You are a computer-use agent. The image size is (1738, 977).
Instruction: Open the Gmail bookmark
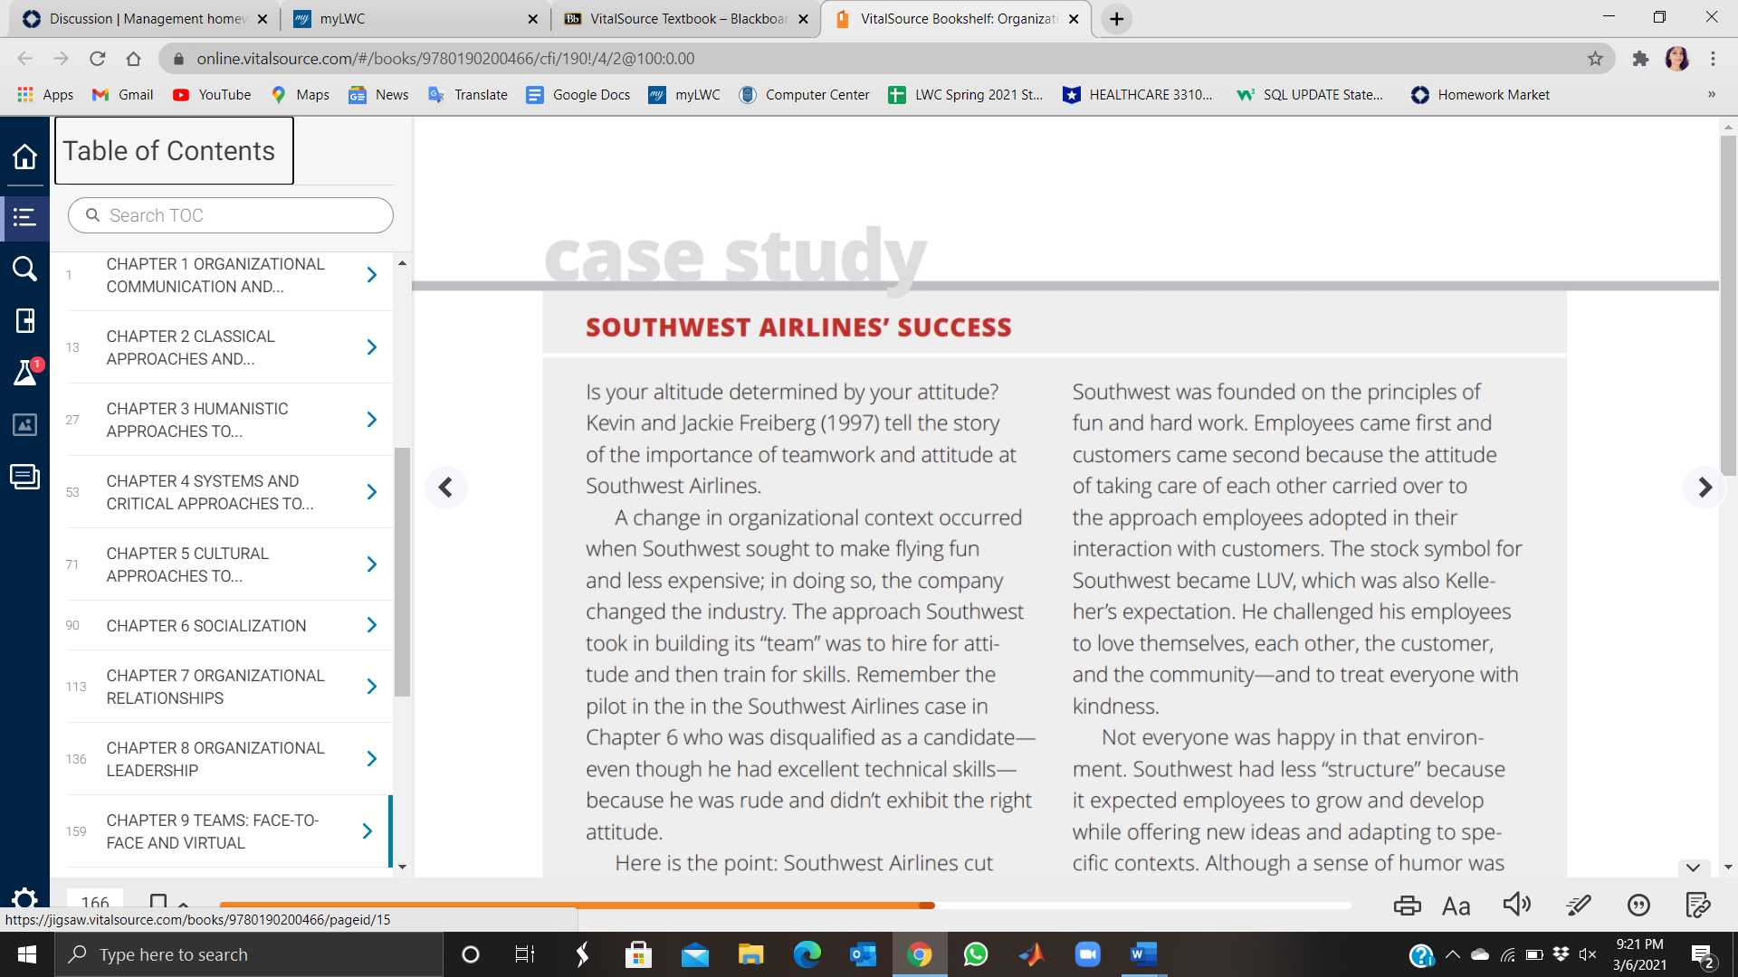point(123,95)
